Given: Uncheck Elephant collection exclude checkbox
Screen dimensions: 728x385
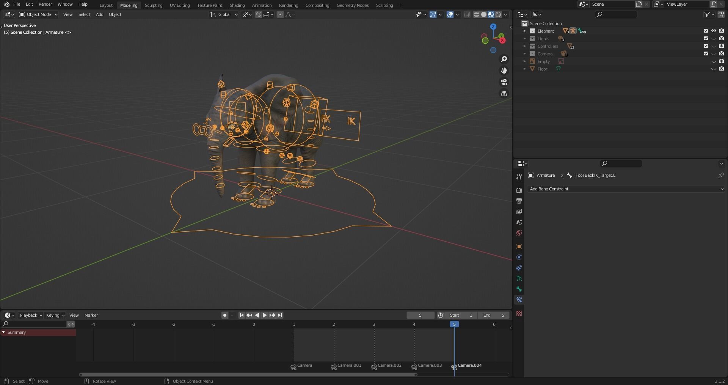Looking at the screenshot, I should pos(706,31).
